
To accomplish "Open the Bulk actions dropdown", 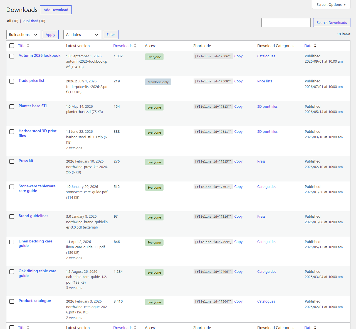I will tap(23, 35).
